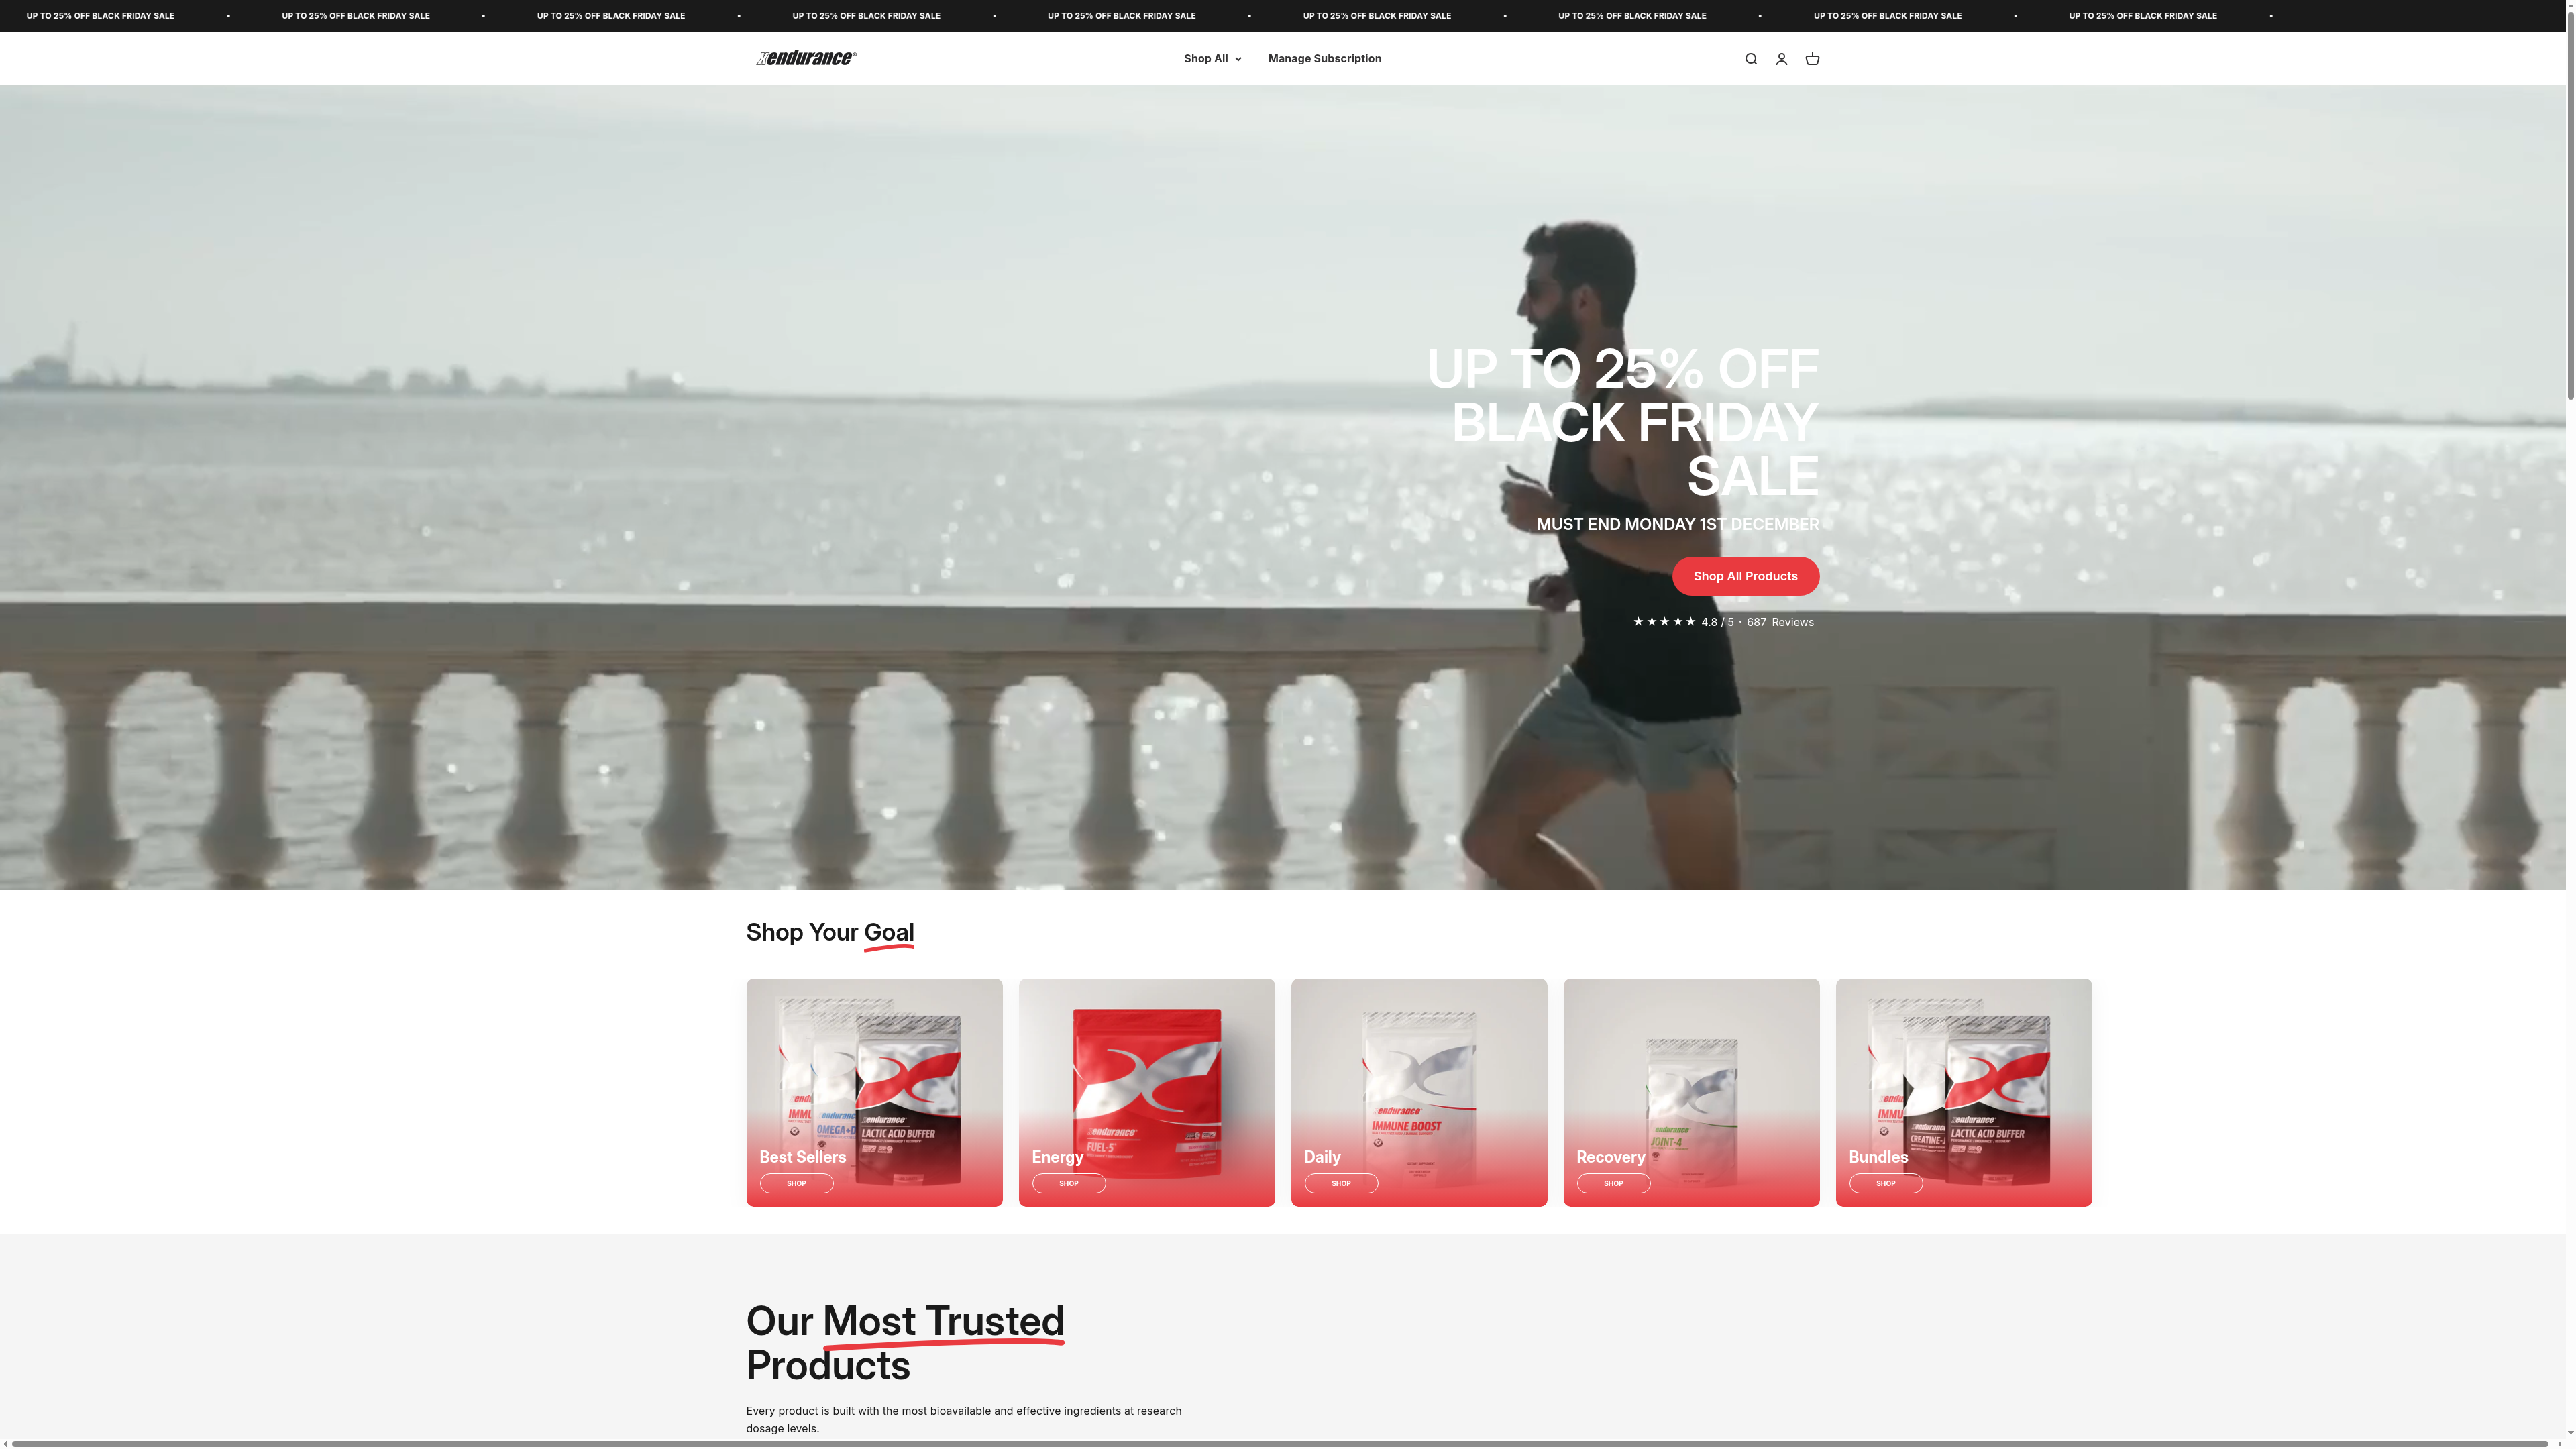2576x1449 pixels.
Task: Click SHOP under Recovery
Action: [1613, 1183]
